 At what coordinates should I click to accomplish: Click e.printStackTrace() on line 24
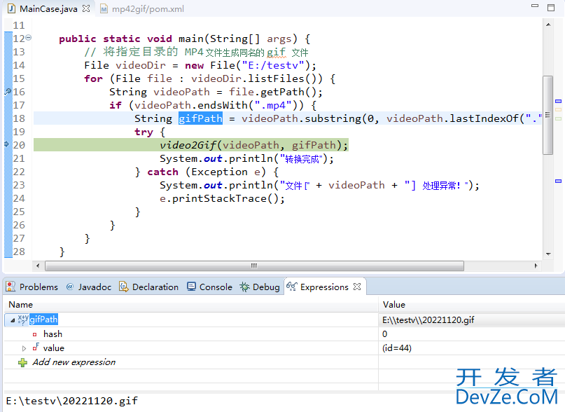[x=222, y=198]
